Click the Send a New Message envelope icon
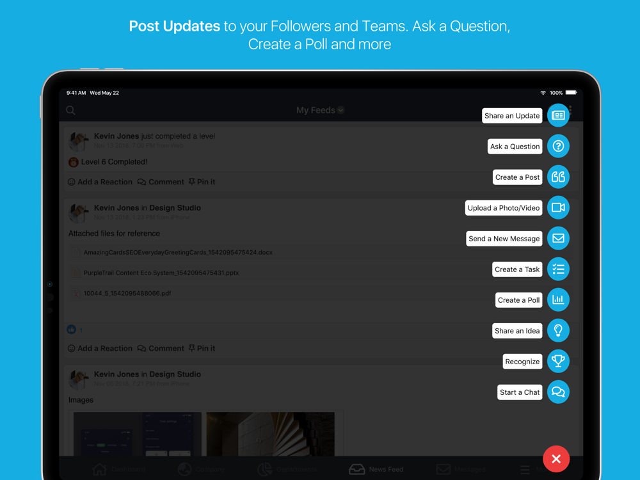The image size is (640, 480). (558, 238)
